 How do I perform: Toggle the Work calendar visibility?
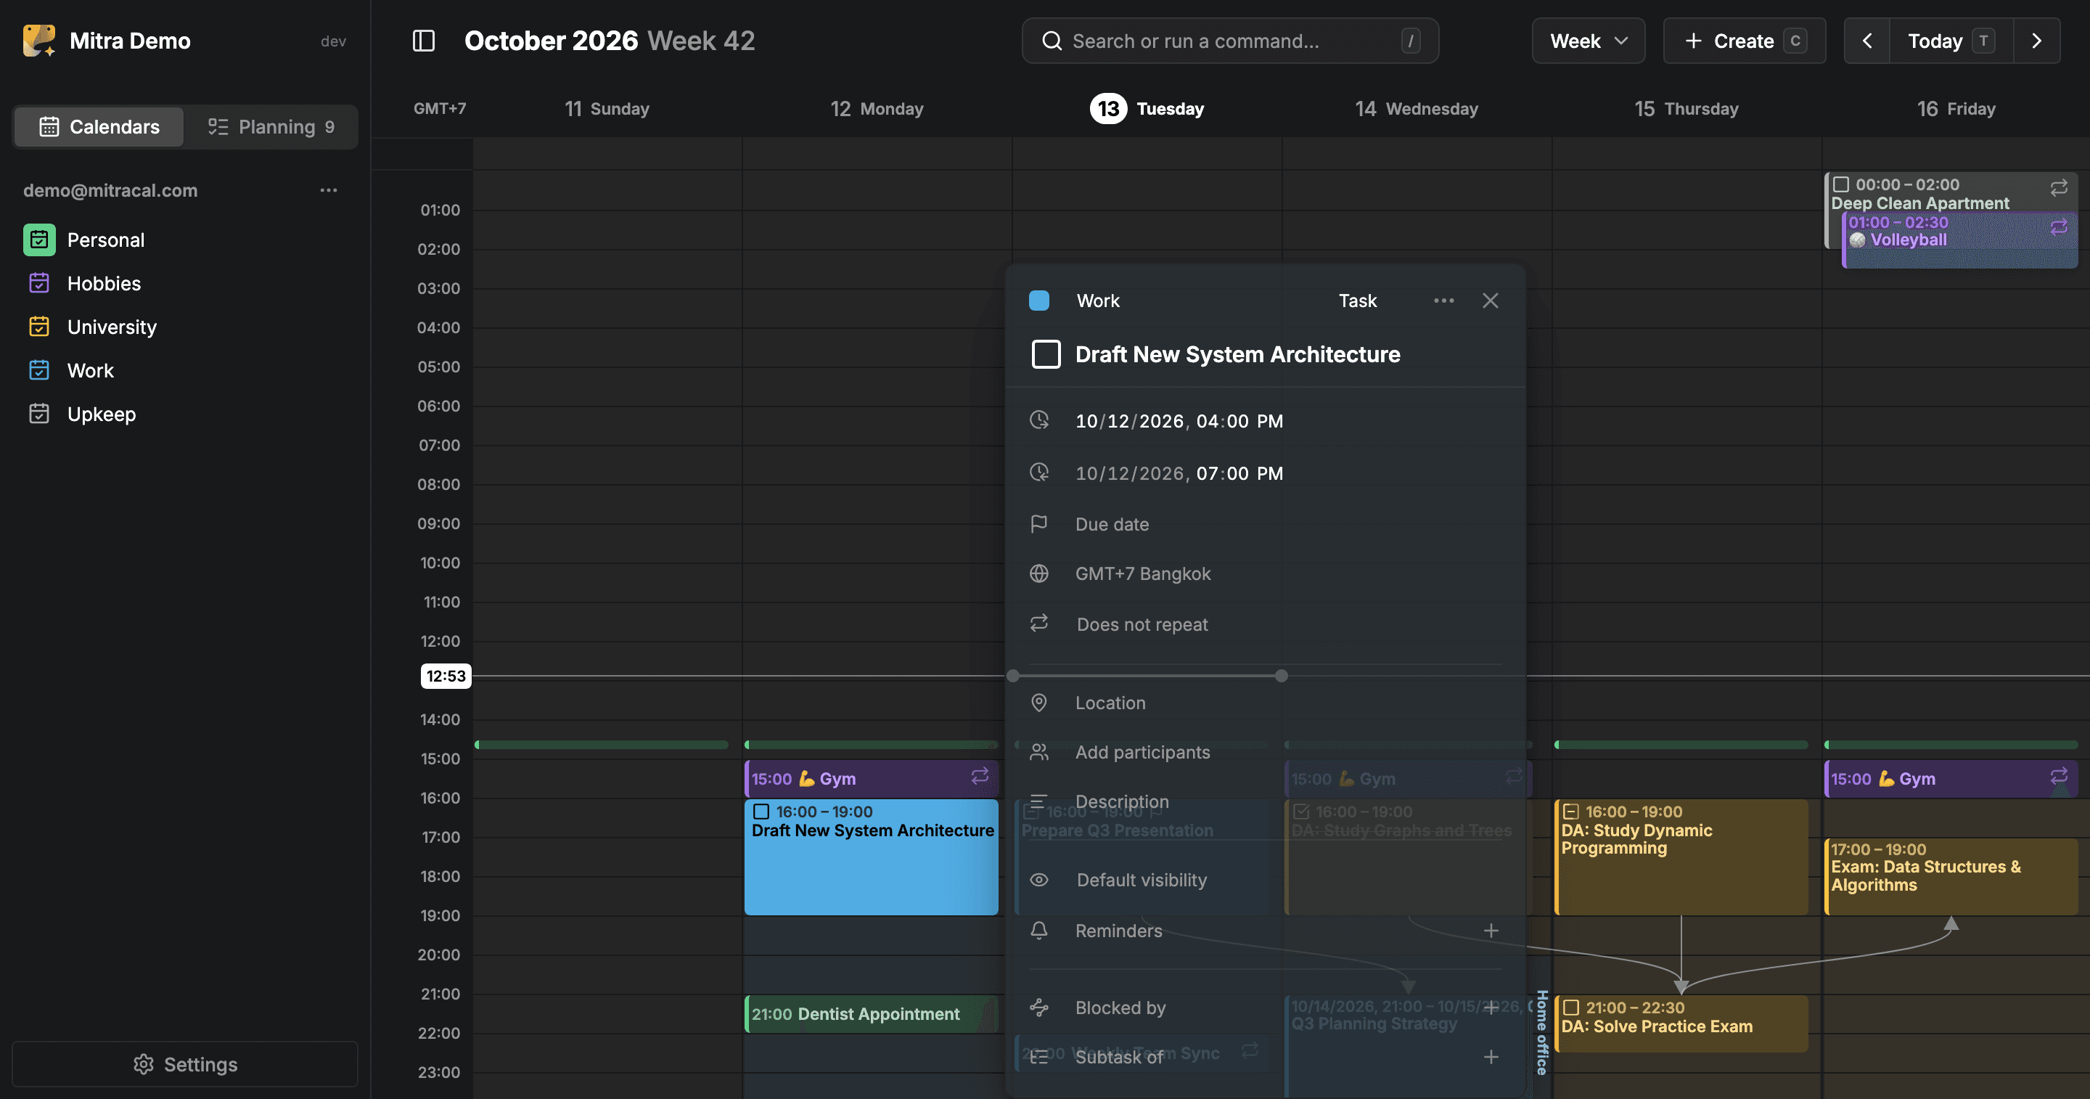coord(39,370)
